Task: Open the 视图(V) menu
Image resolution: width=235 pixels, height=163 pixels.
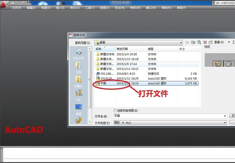Action: (x=46, y=8)
